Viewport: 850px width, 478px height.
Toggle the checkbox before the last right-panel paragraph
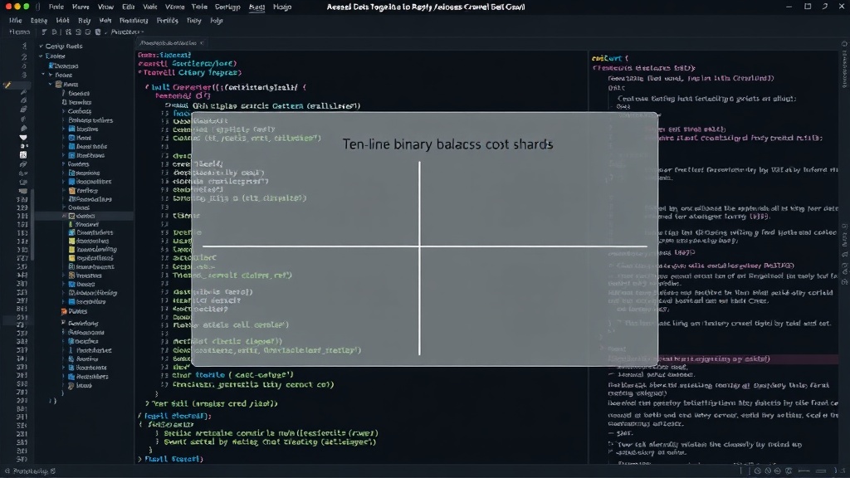click(612, 444)
